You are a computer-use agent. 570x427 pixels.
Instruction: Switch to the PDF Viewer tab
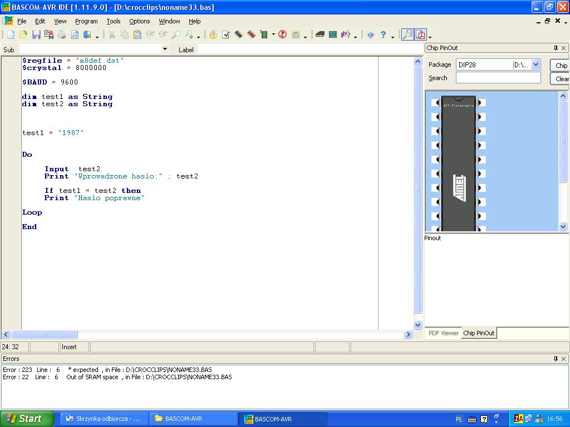pyautogui.click(x=443, y=333)
